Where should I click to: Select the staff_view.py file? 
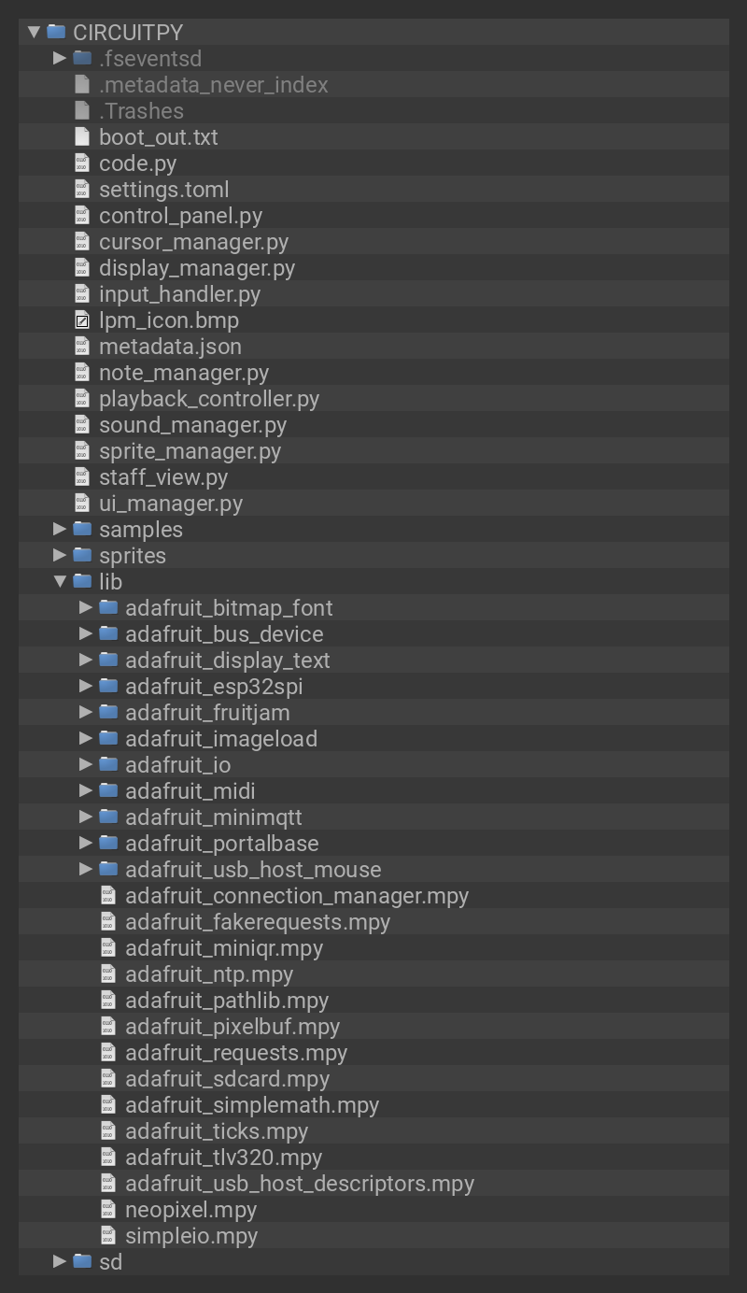pos(163,477)
